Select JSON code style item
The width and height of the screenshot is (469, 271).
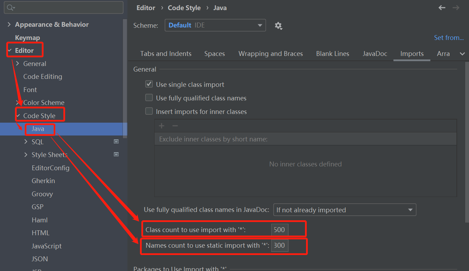[40, 259]
